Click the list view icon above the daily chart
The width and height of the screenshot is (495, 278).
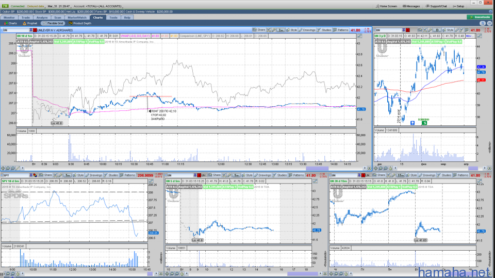[489, 23]
